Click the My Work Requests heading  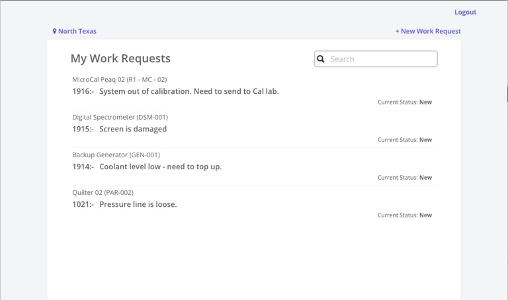coord(120,59)
